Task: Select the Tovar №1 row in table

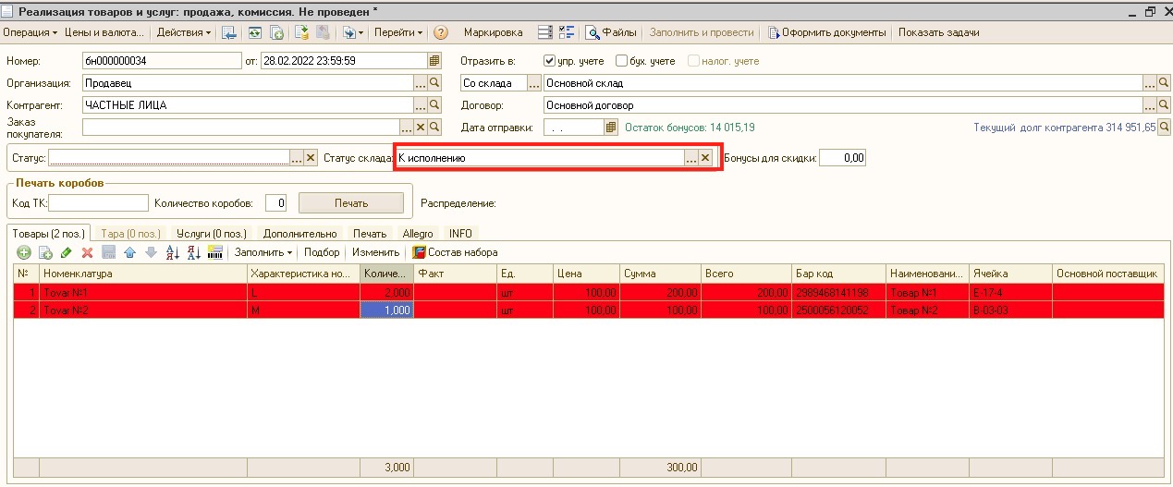Action: click(x=589, y=292)
